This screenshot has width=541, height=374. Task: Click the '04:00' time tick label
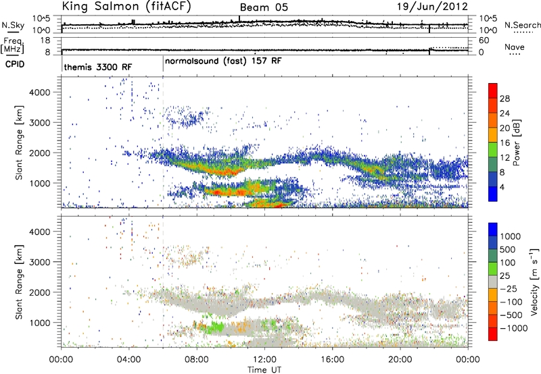point(129,360)
